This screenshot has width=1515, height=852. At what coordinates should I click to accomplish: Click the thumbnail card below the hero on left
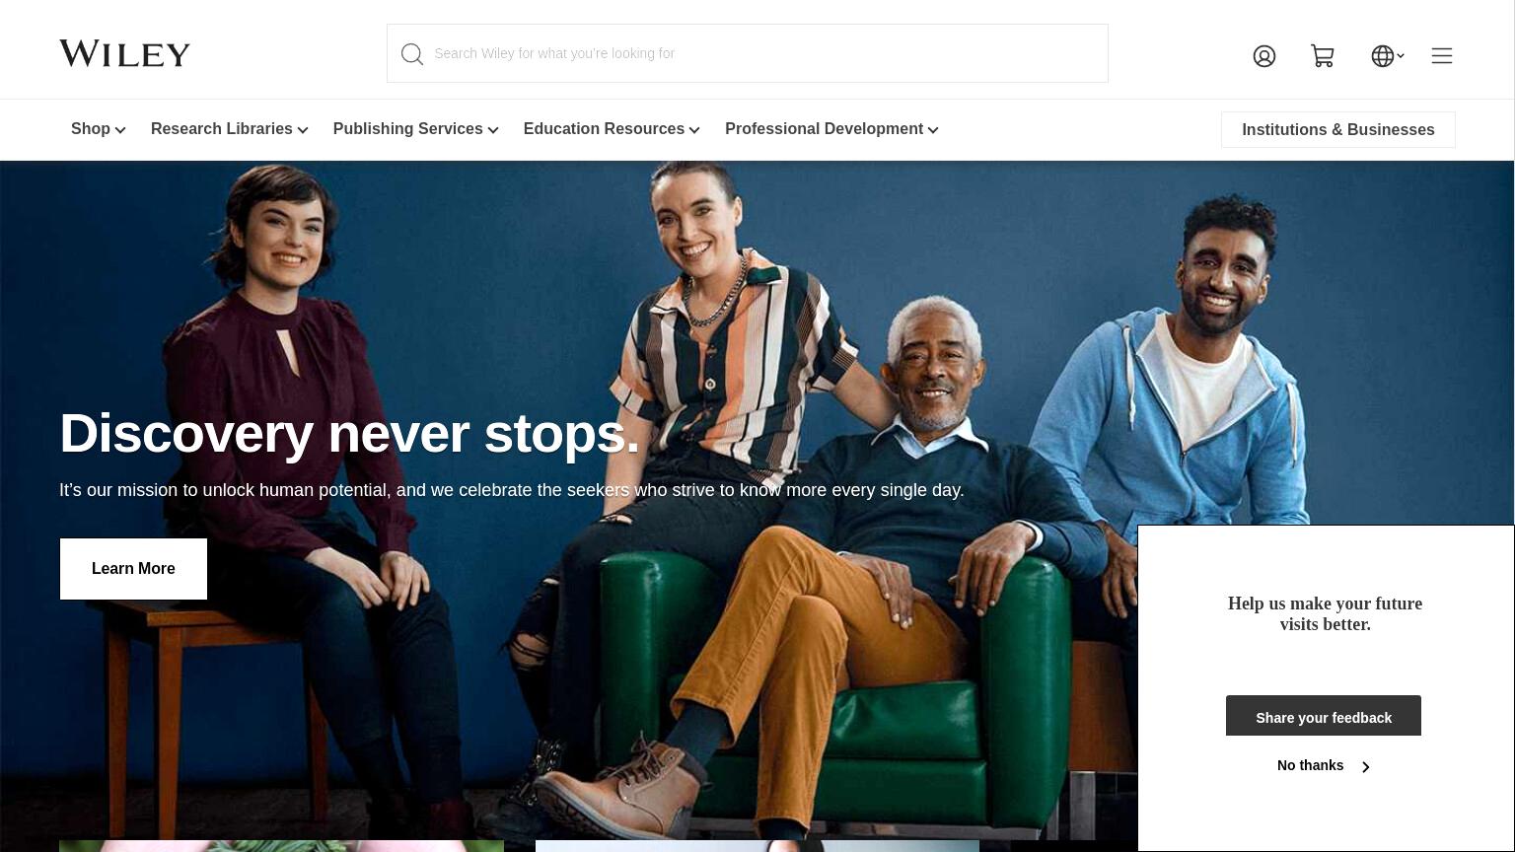281,846
